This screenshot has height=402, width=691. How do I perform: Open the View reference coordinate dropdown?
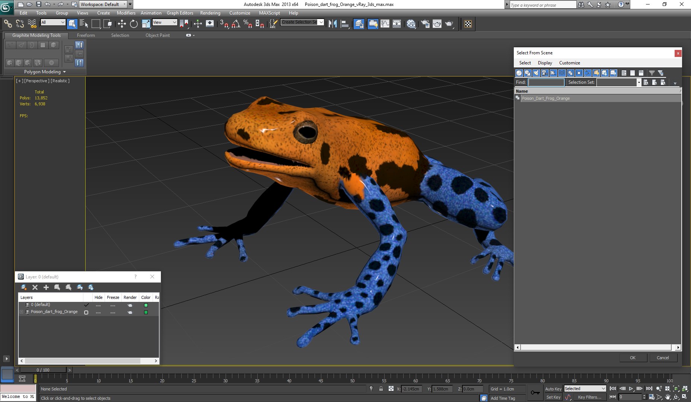pyautogui.click(x=165, y=22)
